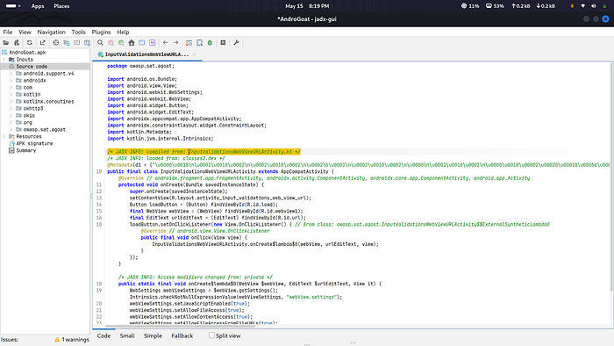Click the Open file folder icon in toolbar
614x346 pixels.
coord(6,43)
